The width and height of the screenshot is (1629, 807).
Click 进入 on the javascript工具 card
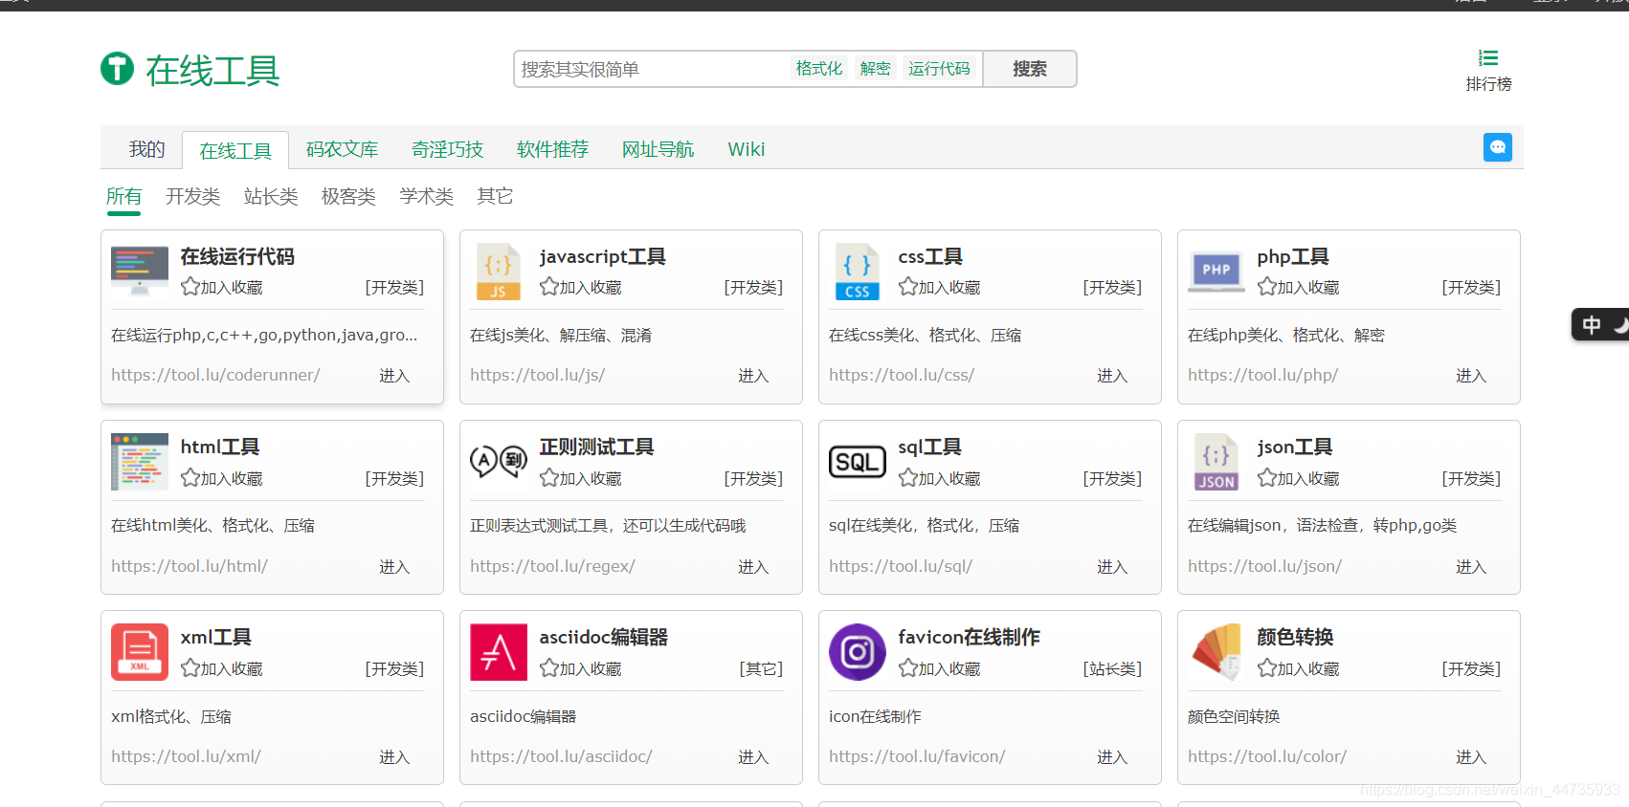tap(753, 376)
